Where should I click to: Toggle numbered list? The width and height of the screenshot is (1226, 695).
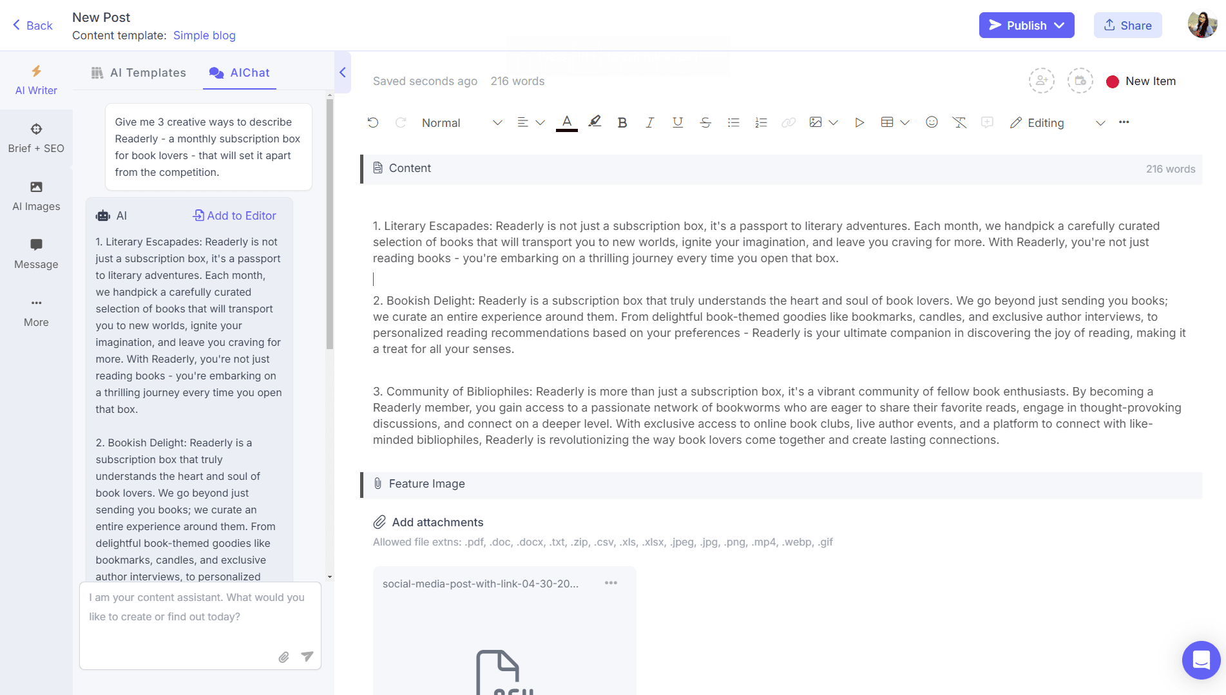[x=761, y=122]
